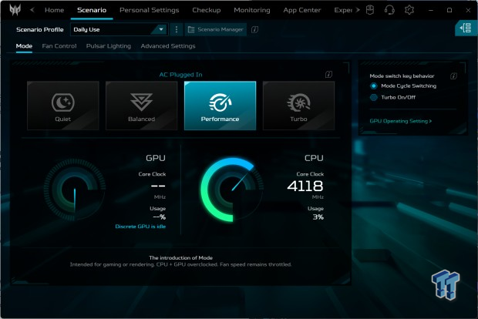Open the Checkup tab
This screenshot has height=319, width=478.
click(207, 10)
